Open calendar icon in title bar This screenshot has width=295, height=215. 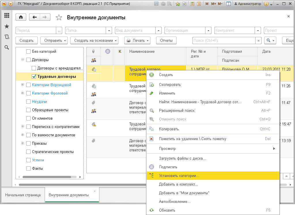click(x=199, y=3)
